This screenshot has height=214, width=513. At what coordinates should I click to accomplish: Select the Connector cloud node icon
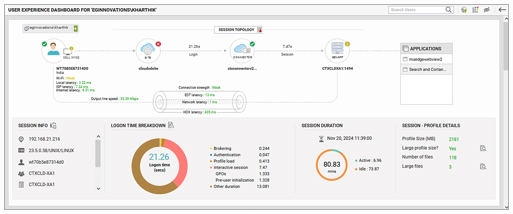pyautogui.click(x=242, y=51)
